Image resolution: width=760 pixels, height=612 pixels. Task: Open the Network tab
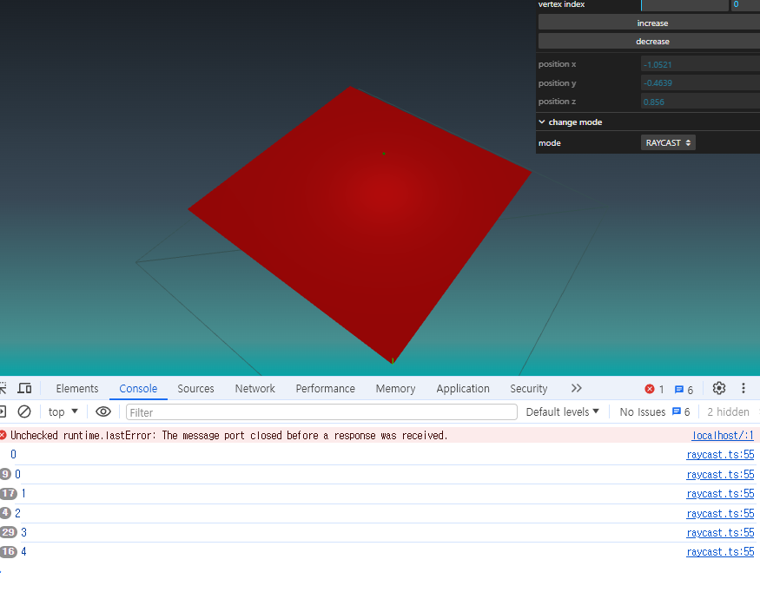255,389
